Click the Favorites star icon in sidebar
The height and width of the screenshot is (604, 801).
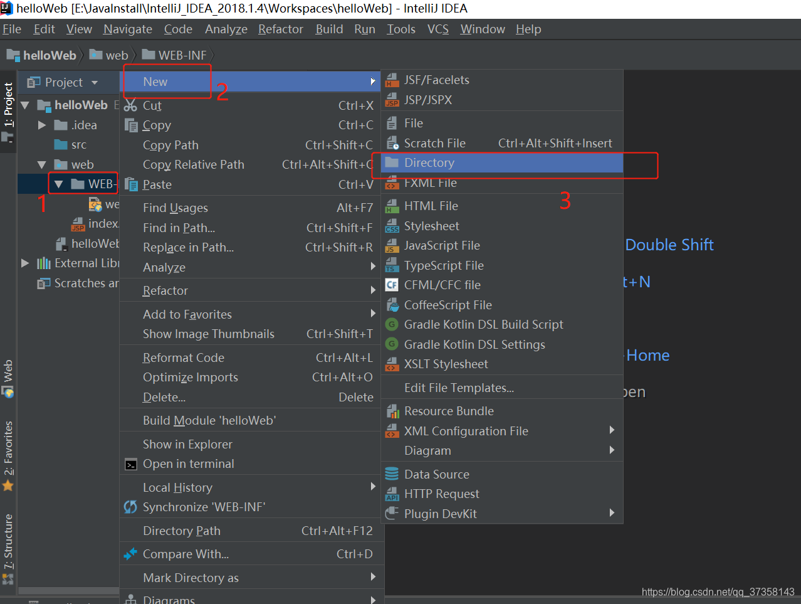click(8, 485)
